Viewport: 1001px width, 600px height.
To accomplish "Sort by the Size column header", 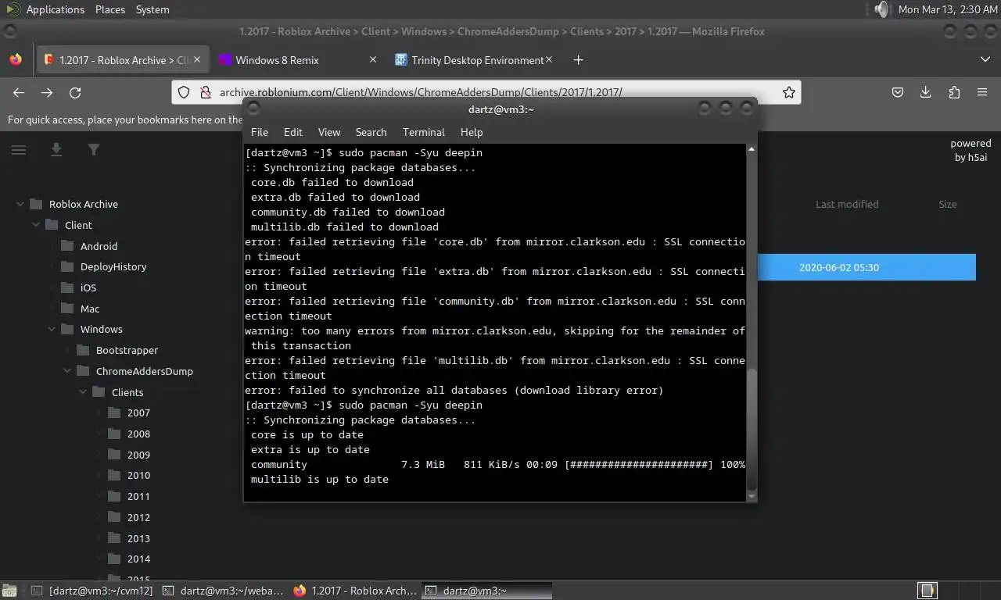I will 948,204.
